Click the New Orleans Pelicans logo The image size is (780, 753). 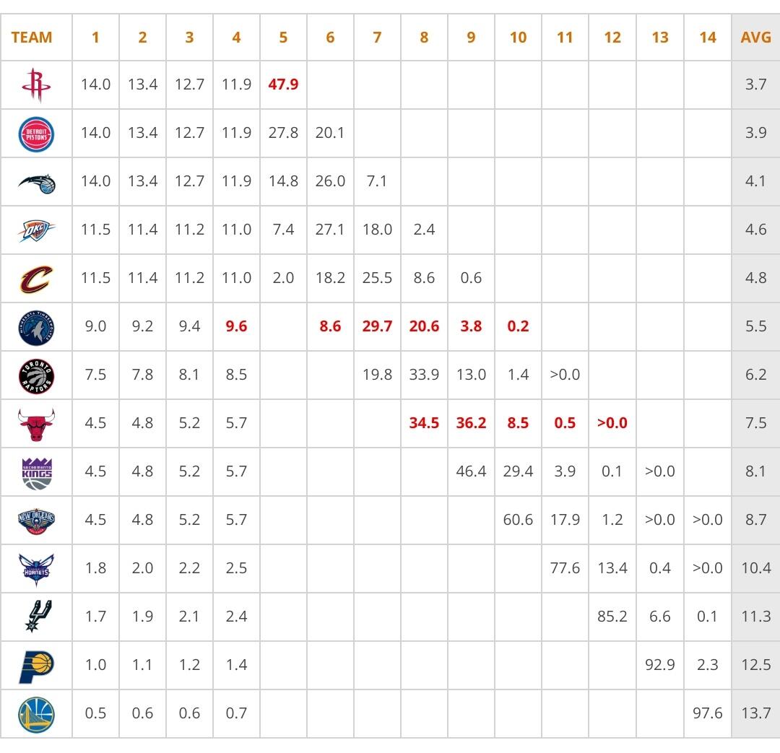(x=36, y=521)
